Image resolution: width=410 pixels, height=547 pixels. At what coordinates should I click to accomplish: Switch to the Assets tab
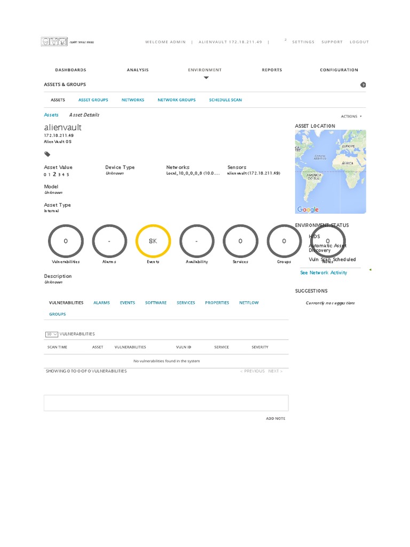(58, 100)
